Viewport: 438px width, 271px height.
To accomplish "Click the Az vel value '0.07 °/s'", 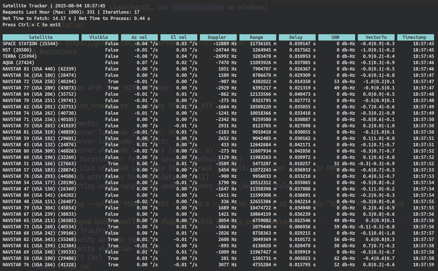I will tap(147, 63).
